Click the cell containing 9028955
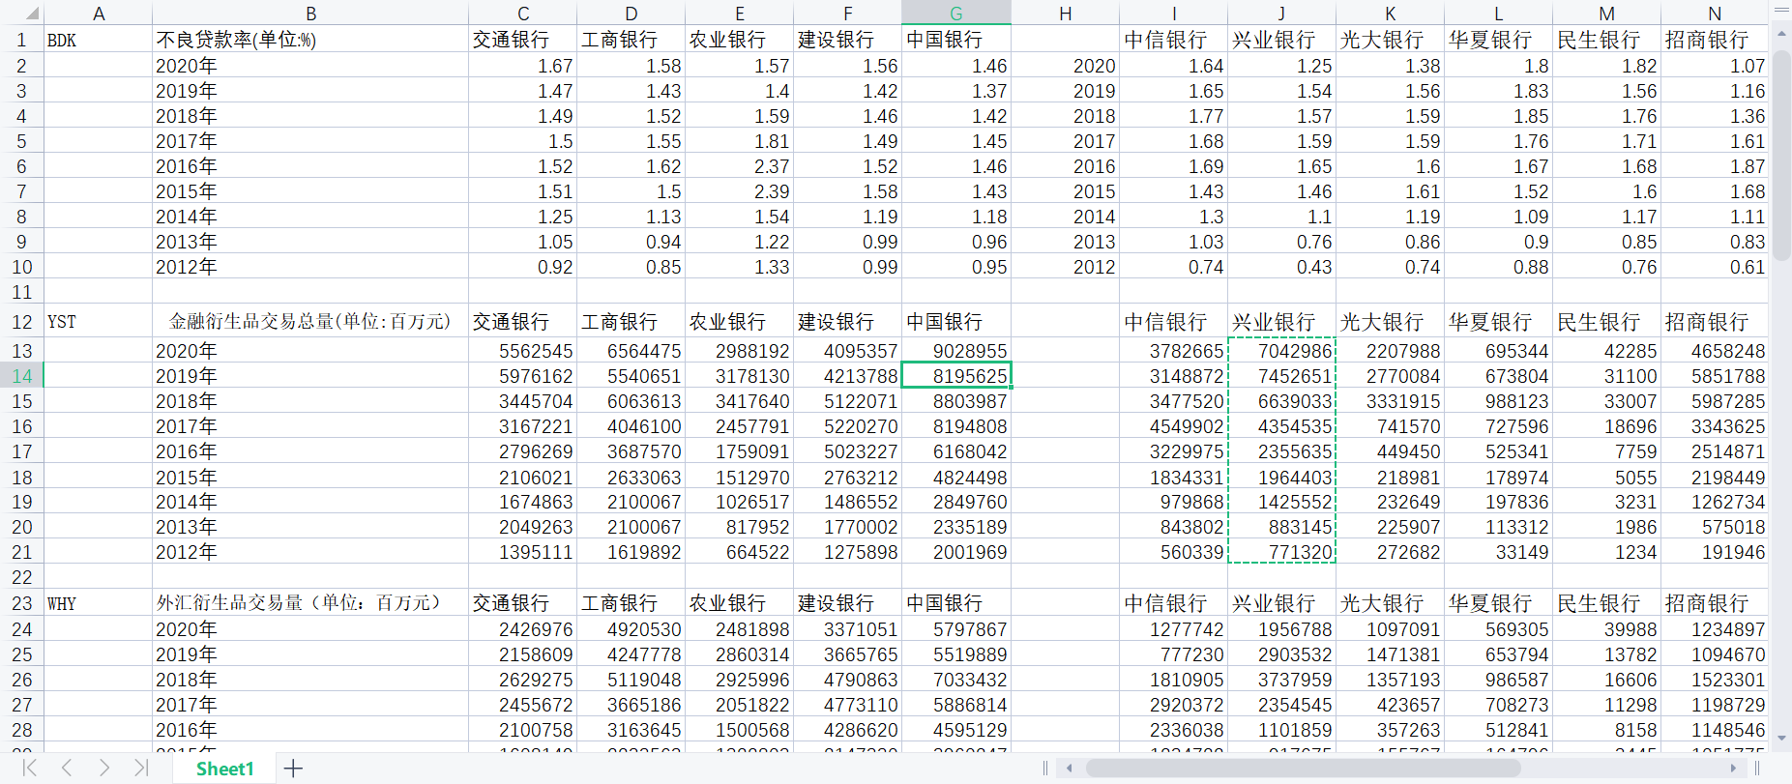 click(x=956, y=351)
